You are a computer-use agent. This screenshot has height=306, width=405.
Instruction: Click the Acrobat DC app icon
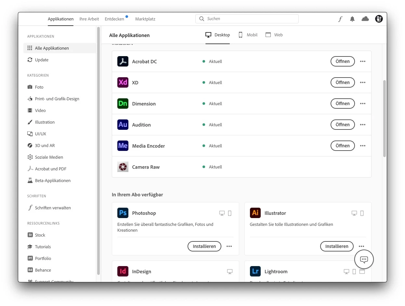click(x=123, y=61)
